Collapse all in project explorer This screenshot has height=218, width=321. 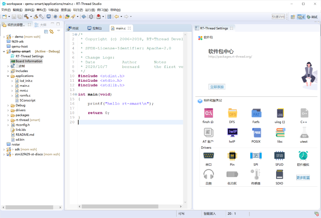tap(46, 31)
